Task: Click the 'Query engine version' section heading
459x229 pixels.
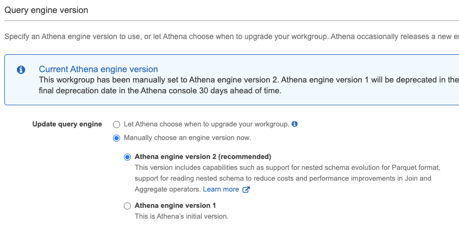Action: (x=46, y=10)
